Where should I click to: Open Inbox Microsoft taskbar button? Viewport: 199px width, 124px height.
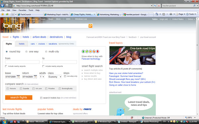tap(36, 122)
